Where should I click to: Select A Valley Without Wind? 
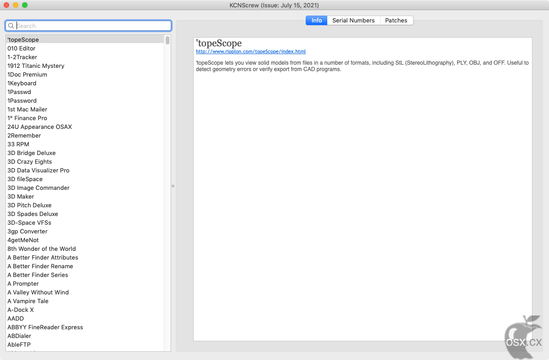point(85,293)
